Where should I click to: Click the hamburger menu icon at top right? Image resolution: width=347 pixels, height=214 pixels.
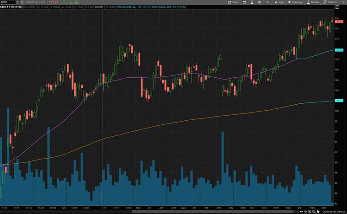342,2
